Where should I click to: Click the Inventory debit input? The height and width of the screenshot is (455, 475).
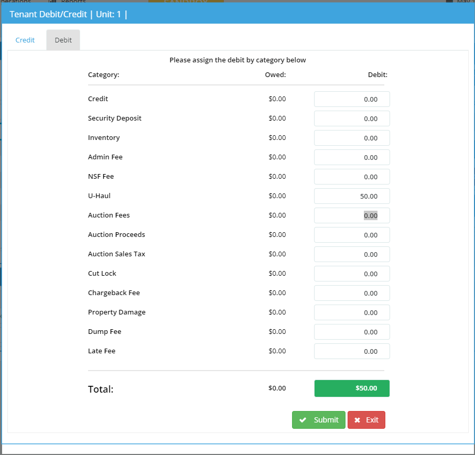352,138
